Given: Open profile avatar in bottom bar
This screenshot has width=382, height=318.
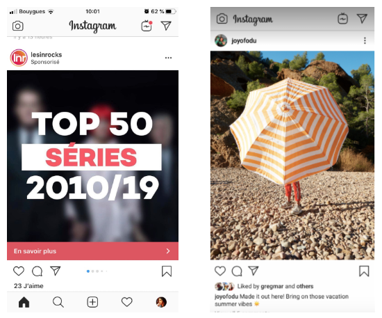Looking at the screenshot, I should 161,302.
